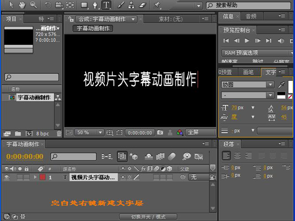Click the 切换开关 / 模式 button

pyautogui.click(x=148, y=217)
